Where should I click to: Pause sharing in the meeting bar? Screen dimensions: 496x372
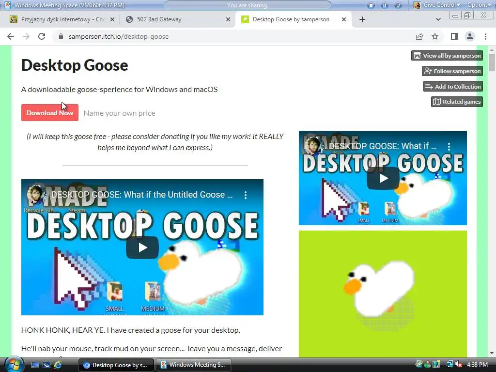(x=385, y=5)
